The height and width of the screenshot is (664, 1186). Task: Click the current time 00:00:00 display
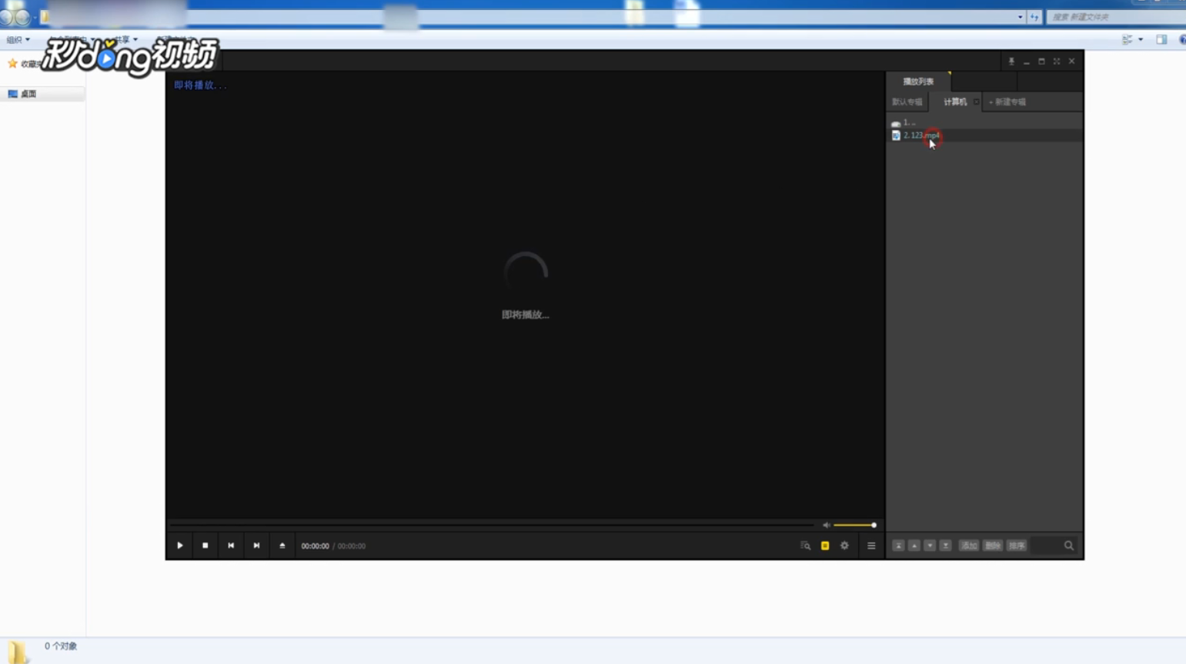[315, 546]
